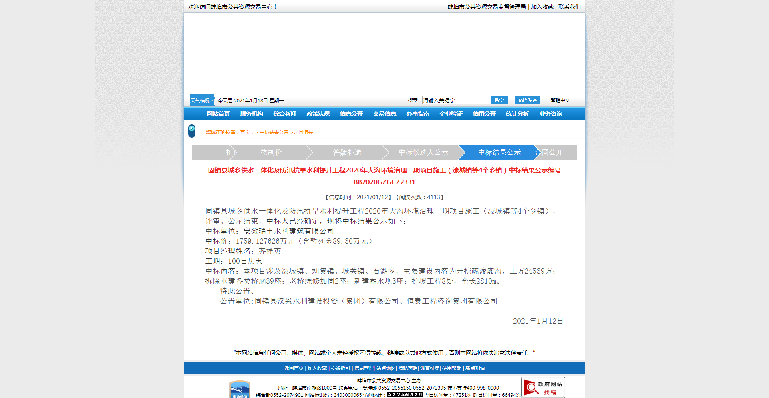Click the 隐私声明 footer link
Image resolution: width=769 pixels, height=398 pixels.
pyautogui.click(x=408, y=368)
